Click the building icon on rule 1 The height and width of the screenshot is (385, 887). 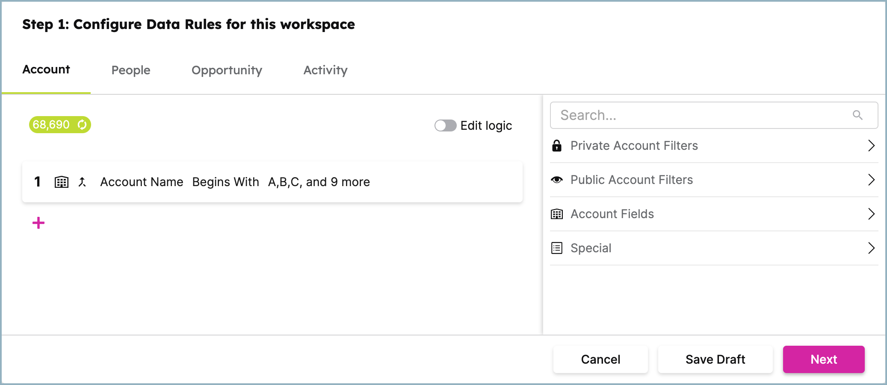62,182
